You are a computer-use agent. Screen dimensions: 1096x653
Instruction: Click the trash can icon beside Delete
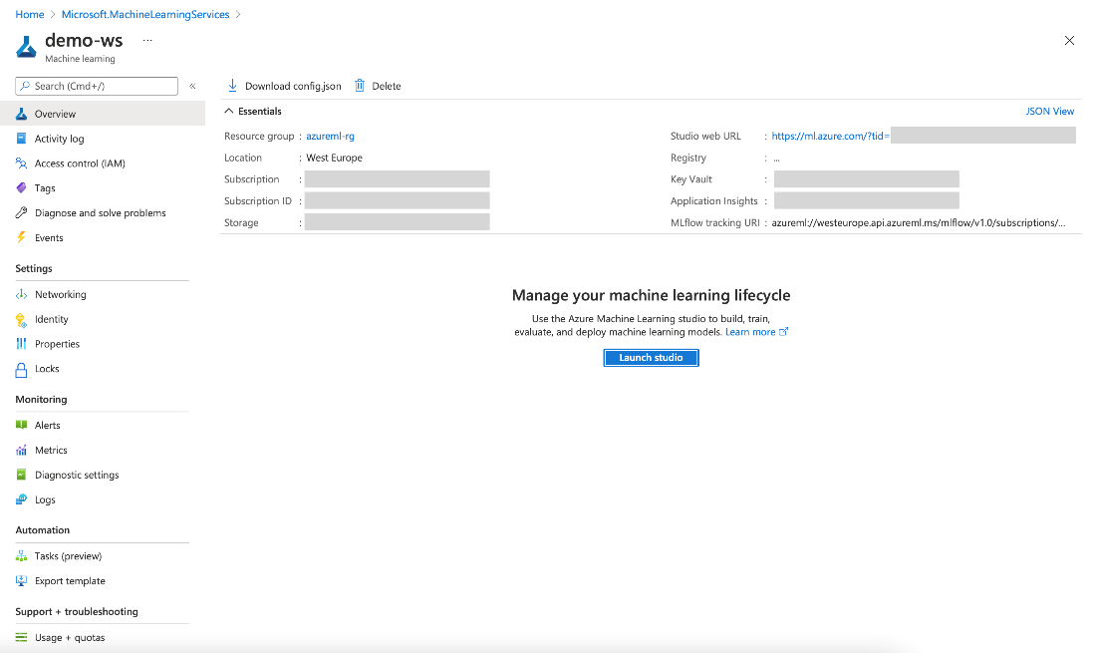coord(360,86)
